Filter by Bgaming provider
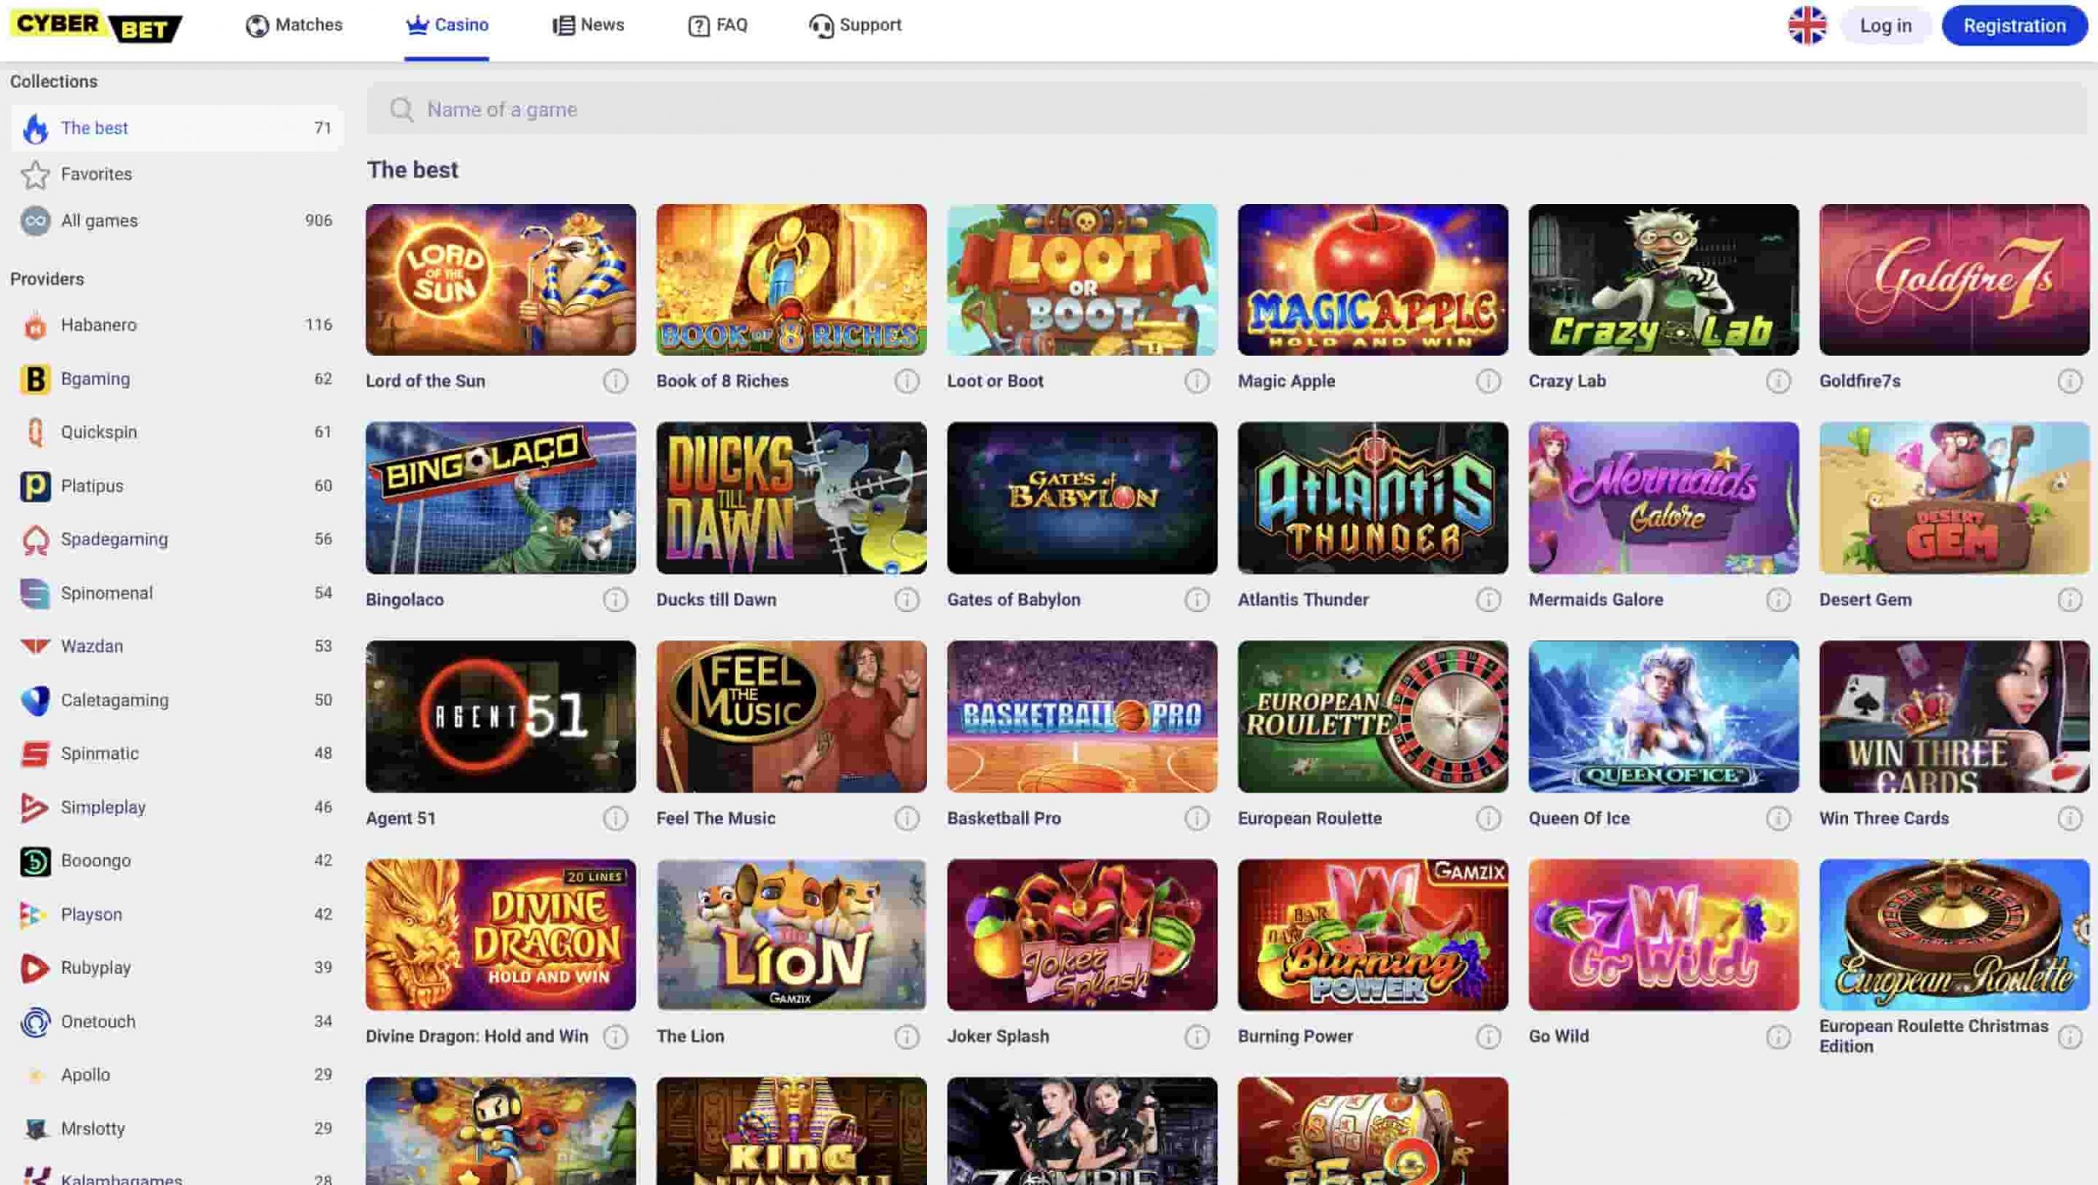Viewport: 2098px width, 1185px height. click(x=177, y=379)
